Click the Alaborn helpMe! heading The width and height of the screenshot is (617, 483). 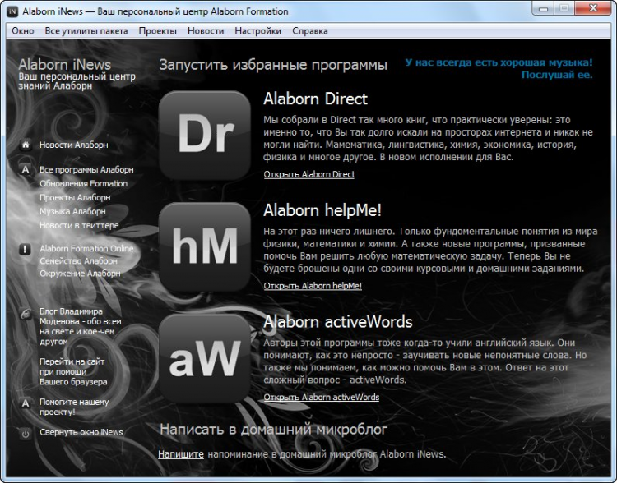[322, 210]
